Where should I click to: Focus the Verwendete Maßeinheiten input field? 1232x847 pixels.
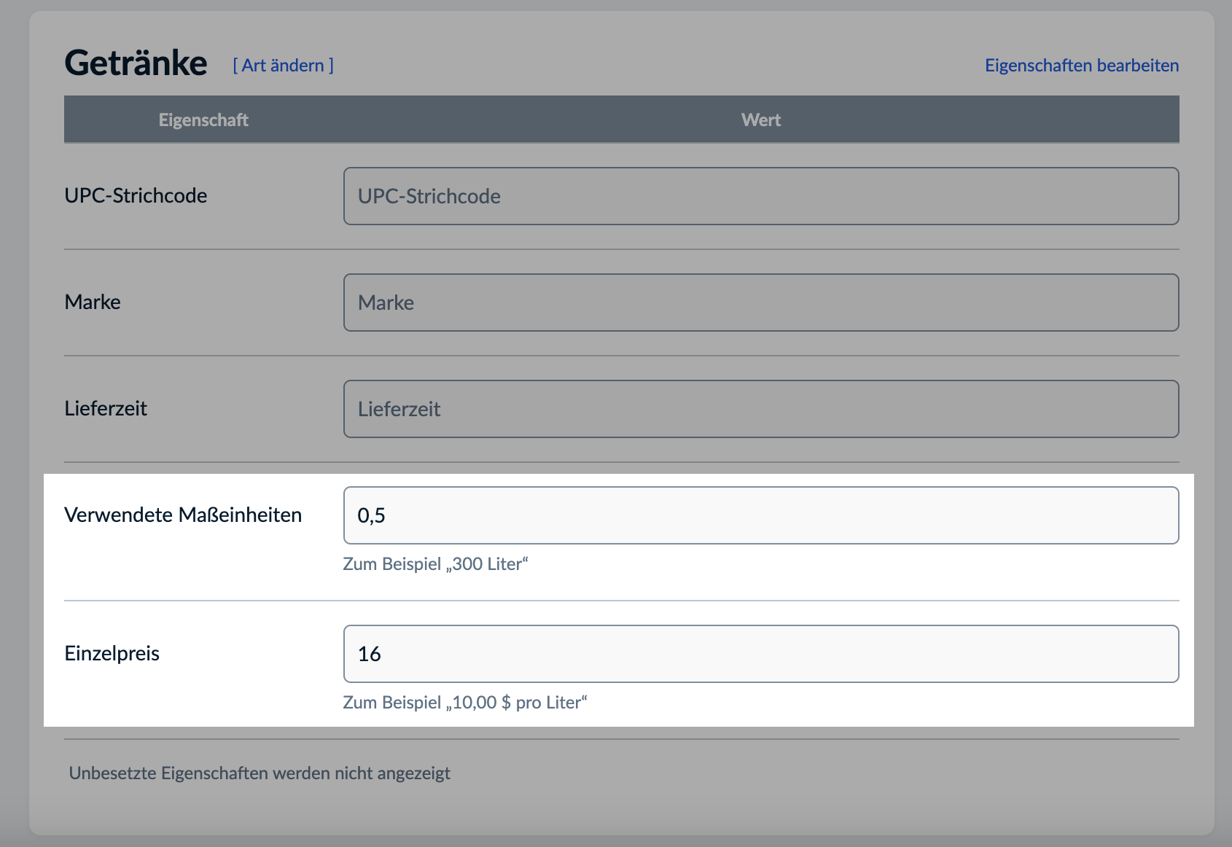point(760,515)
